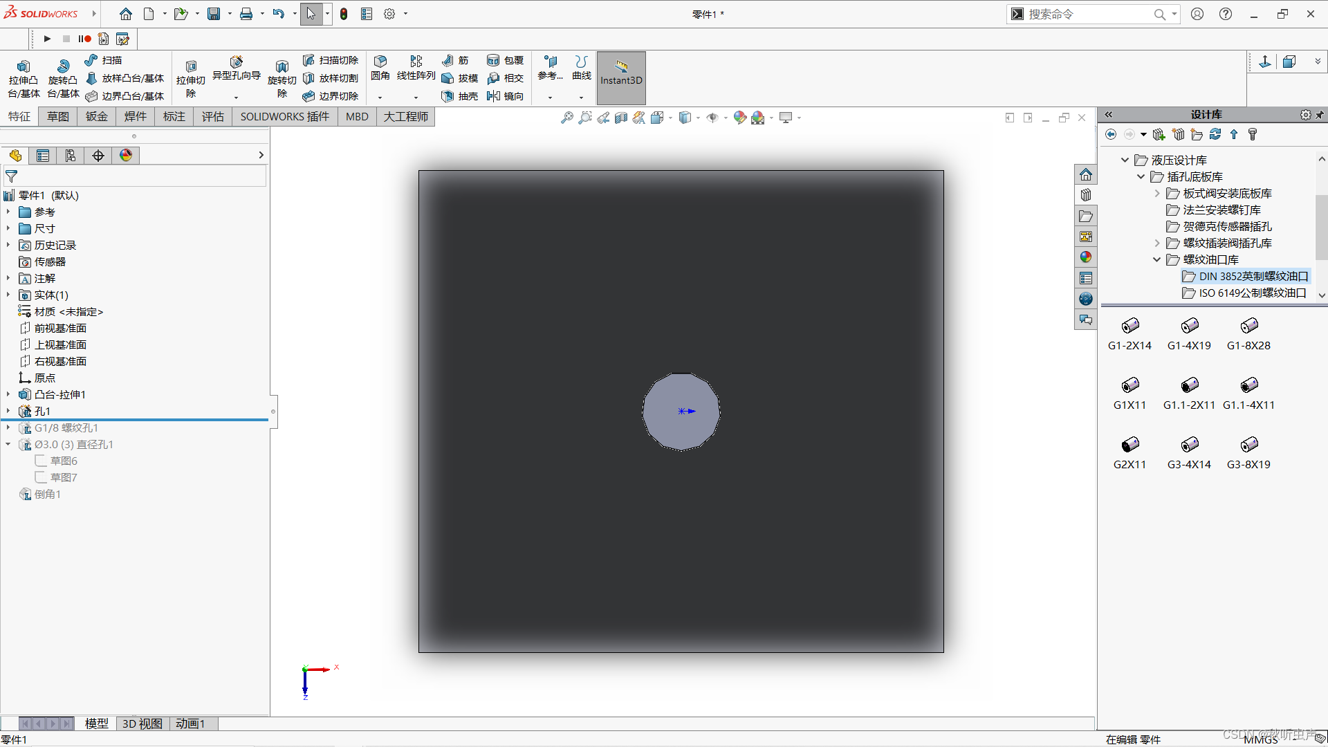Open the 异型孔向导 hole wizard
The width and height of the screenshot is (1328, 747).
[236, 68]
